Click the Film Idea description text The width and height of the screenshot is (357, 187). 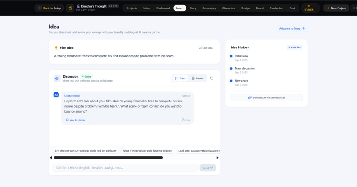(114, 56)
